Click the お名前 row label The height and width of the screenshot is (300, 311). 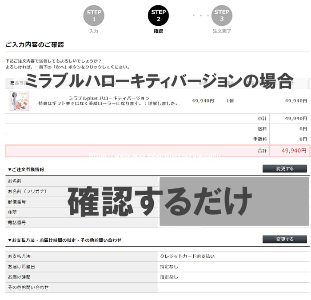(15, 181)
